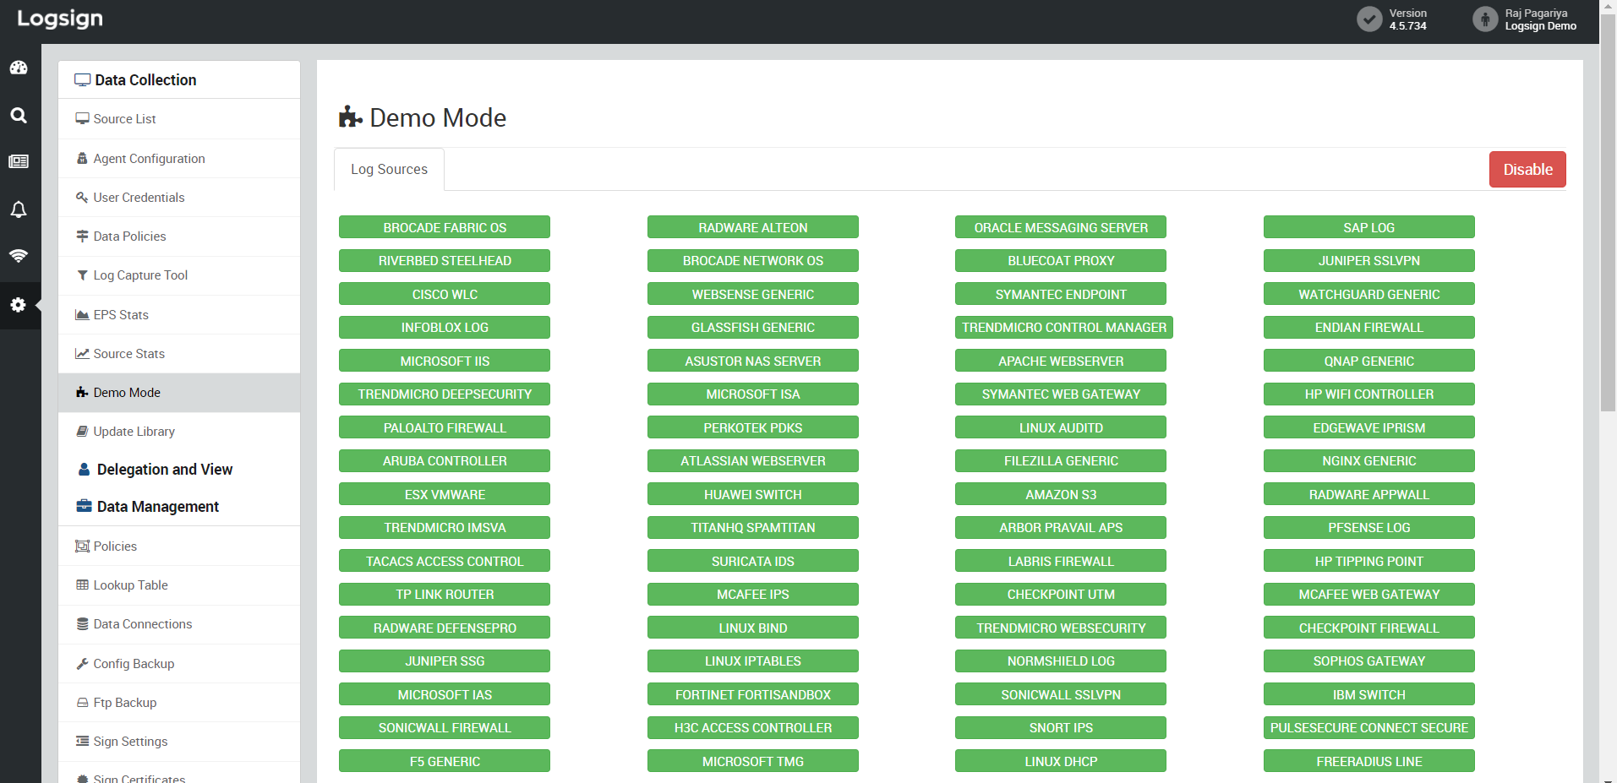The height and width of the screenshot is (783, 1617).
Task: Click MICROSOFT ISA log source
Action: pos(753,394)
